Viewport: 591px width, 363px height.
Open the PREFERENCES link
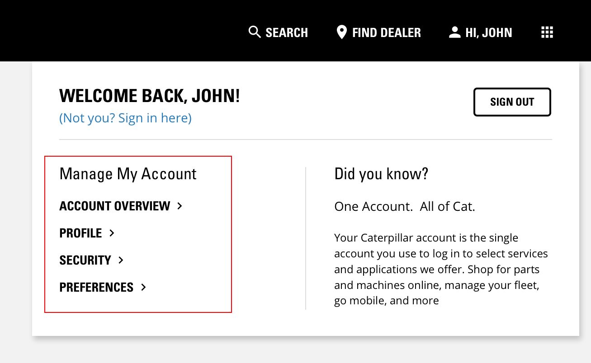coord(96,288)
